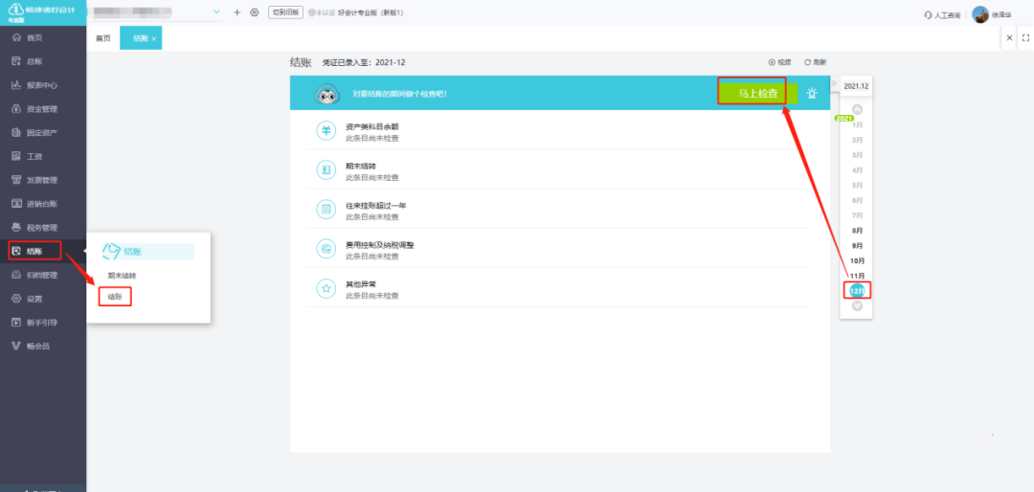1034x492 pixels.
Task: Click 未认证 status in top bar
Action: pyautogui.click(x=321, y=12)
